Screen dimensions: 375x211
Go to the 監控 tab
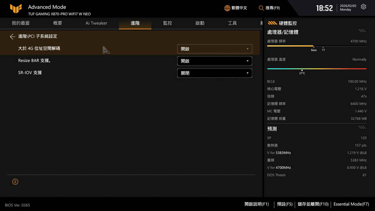tap(167, 23)
